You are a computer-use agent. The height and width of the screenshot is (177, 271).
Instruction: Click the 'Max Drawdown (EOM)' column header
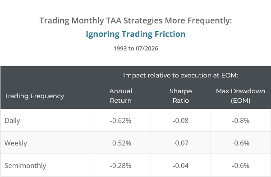click(241, 96)
